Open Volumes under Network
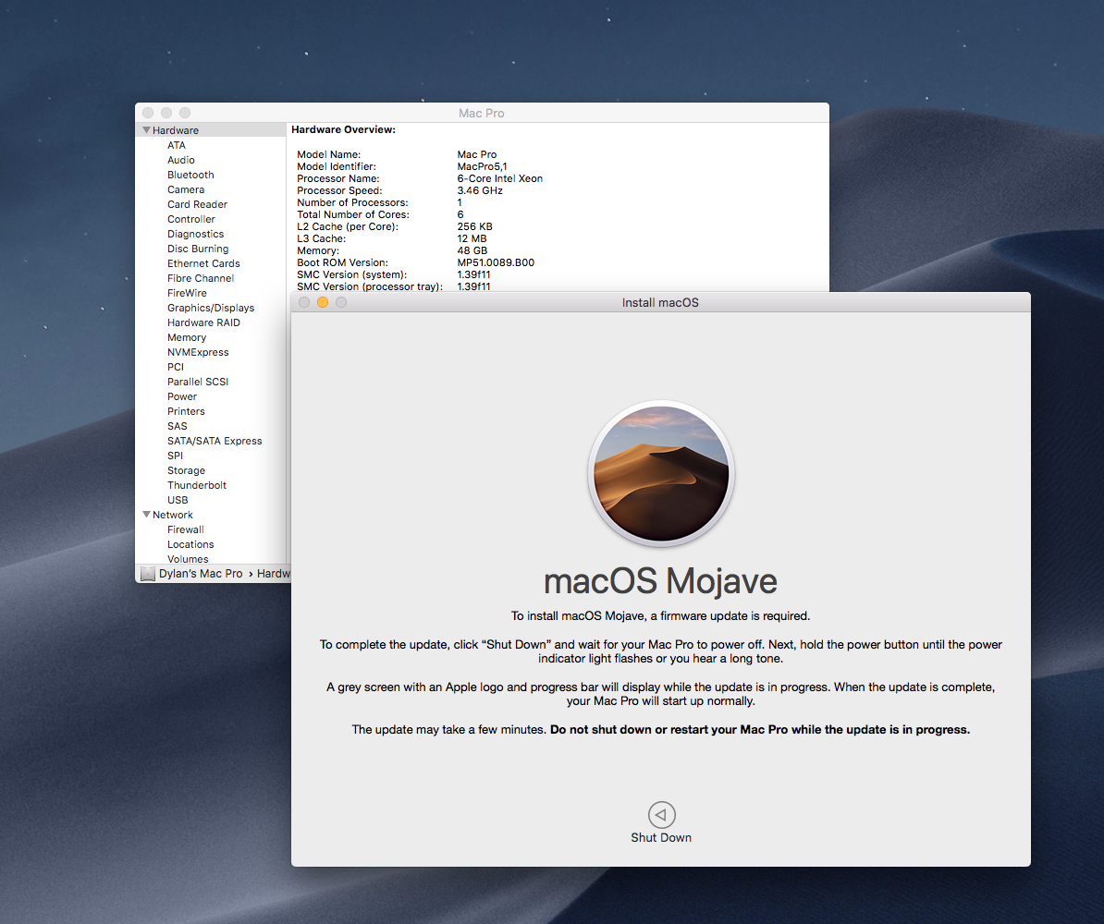Image resolution: width=1104 pixels, height=924 pixels. [188, 559]
